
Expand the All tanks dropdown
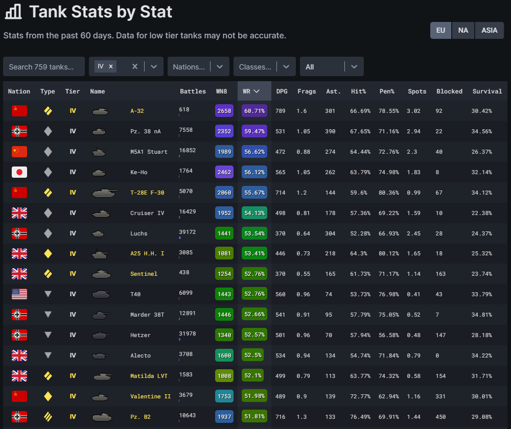[332, 66]
